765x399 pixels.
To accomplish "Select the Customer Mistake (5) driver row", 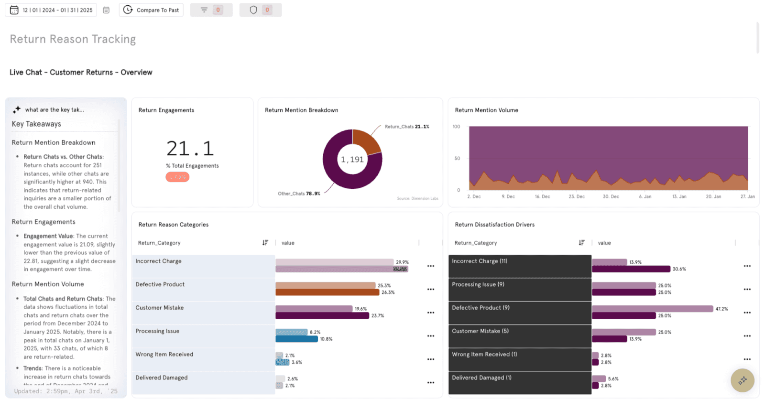I will (520, 336).
